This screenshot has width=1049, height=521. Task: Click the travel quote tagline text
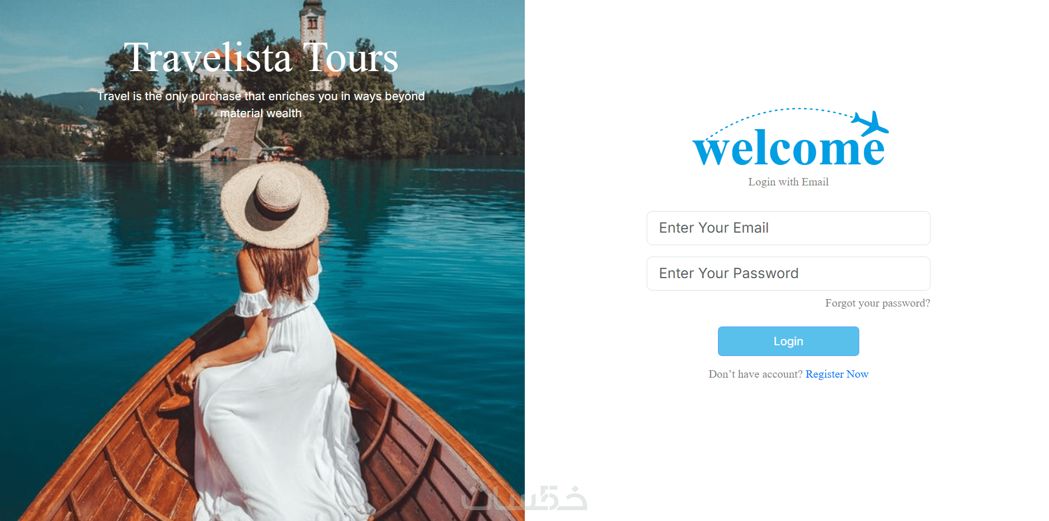point(261,105)
